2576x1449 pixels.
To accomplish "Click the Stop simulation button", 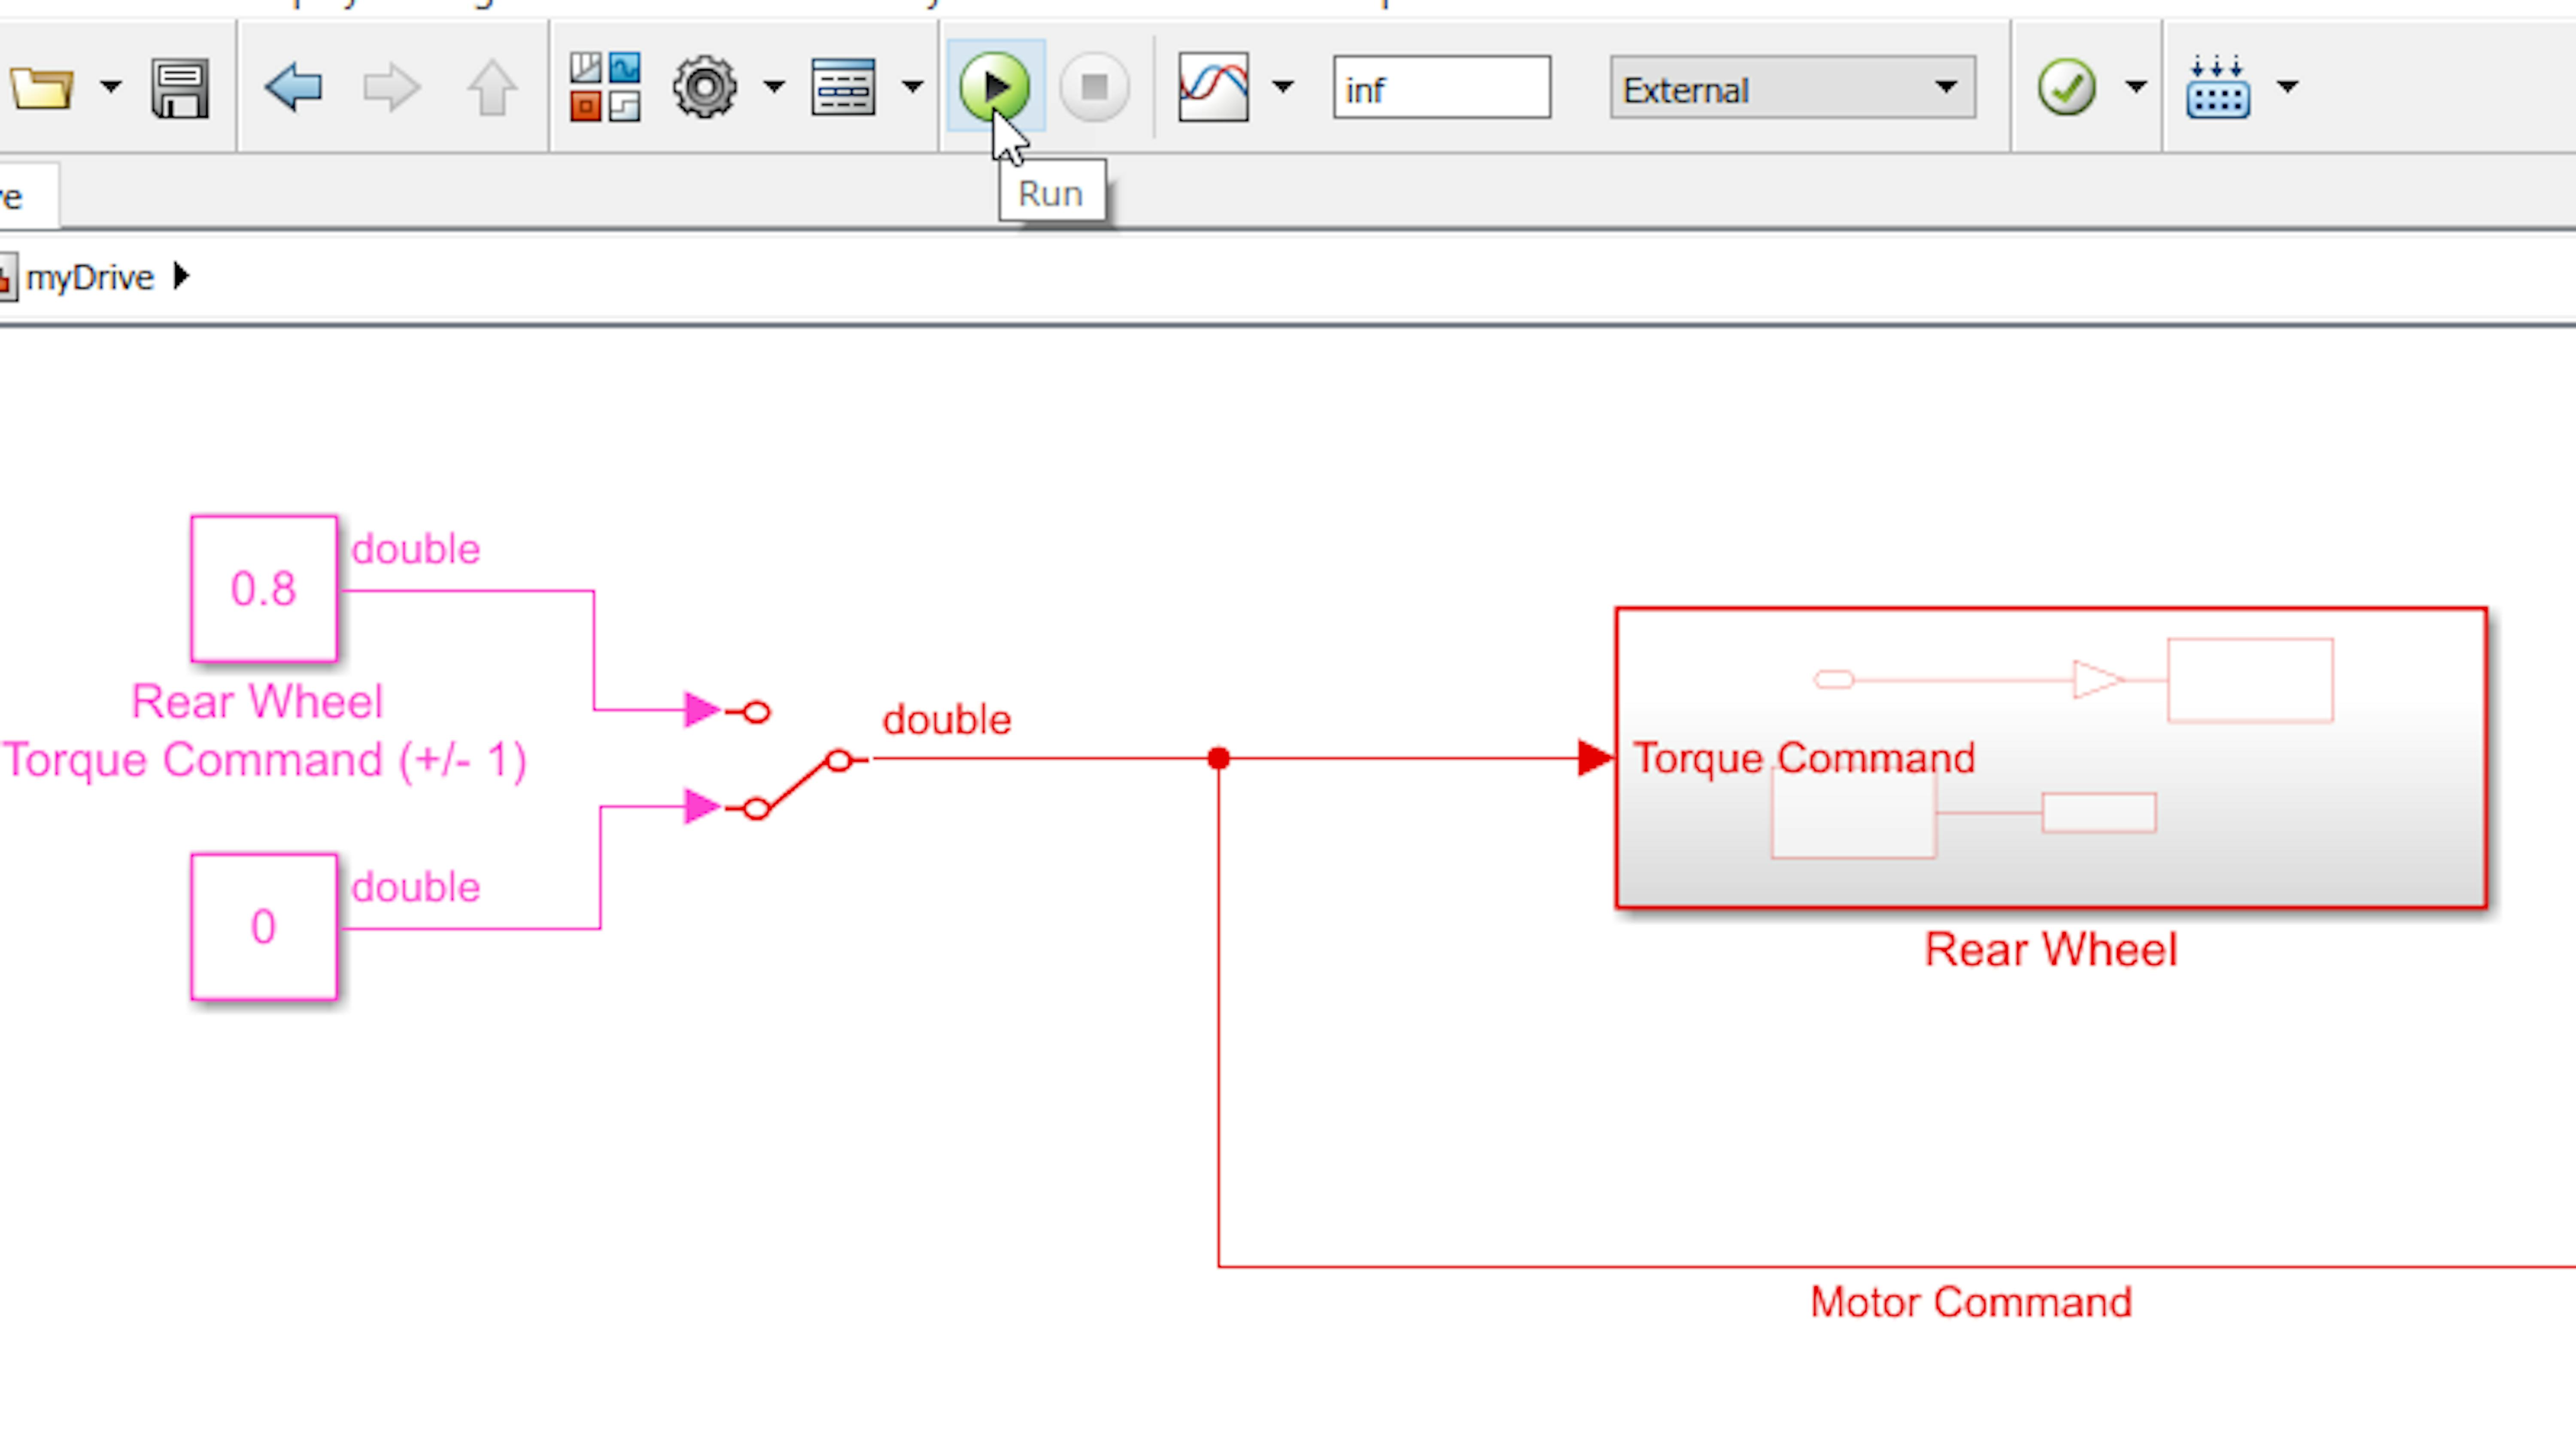I will click(1094, 87).
